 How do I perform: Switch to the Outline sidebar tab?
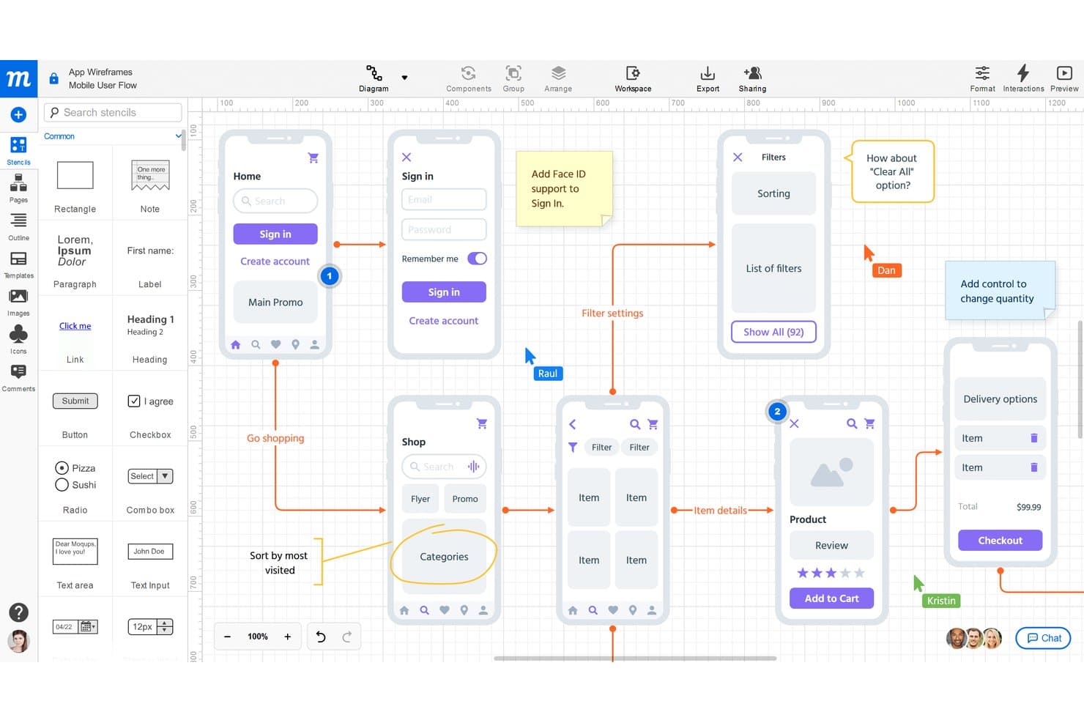18,226
